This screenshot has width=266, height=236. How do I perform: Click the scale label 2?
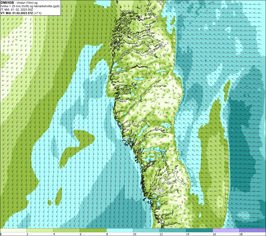pos(27,234)
